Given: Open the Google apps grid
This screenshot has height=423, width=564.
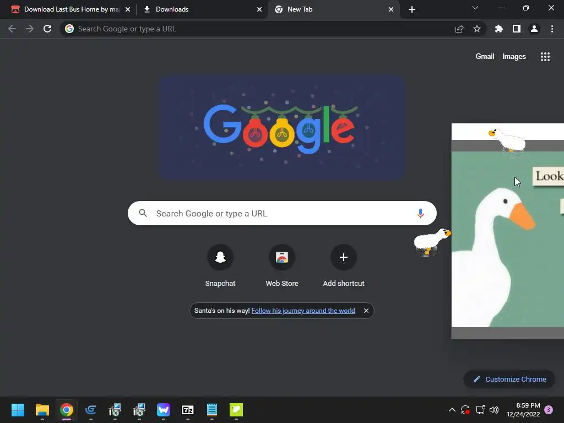Looking at the screenshot, I should tap(545, 57).
